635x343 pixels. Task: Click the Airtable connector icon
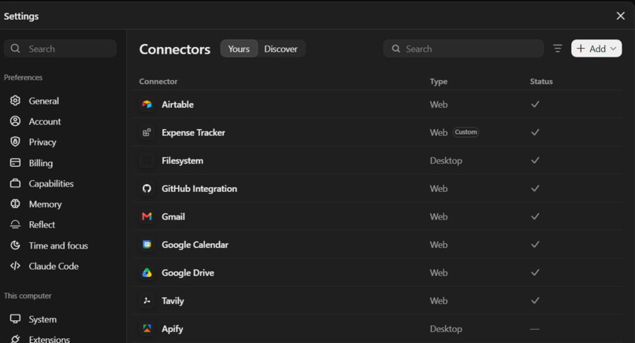pos(147,105)
